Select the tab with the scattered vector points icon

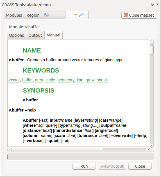coord(53,15)
